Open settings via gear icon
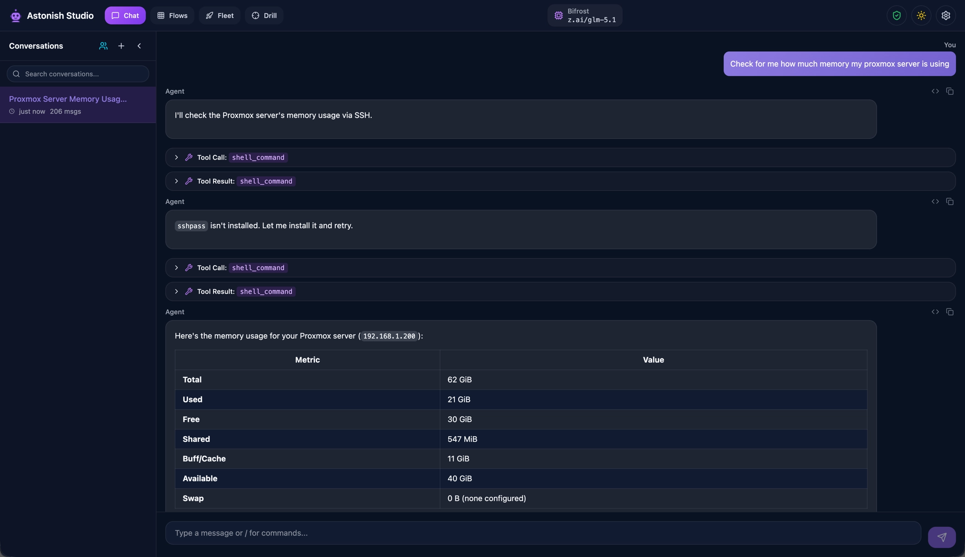The width and height of the screenshot is (965, 557). coord(946,16)
